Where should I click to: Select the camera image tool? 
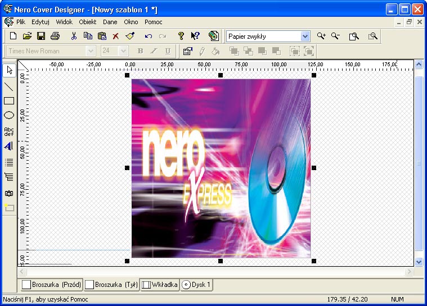(x=9, y=193)
